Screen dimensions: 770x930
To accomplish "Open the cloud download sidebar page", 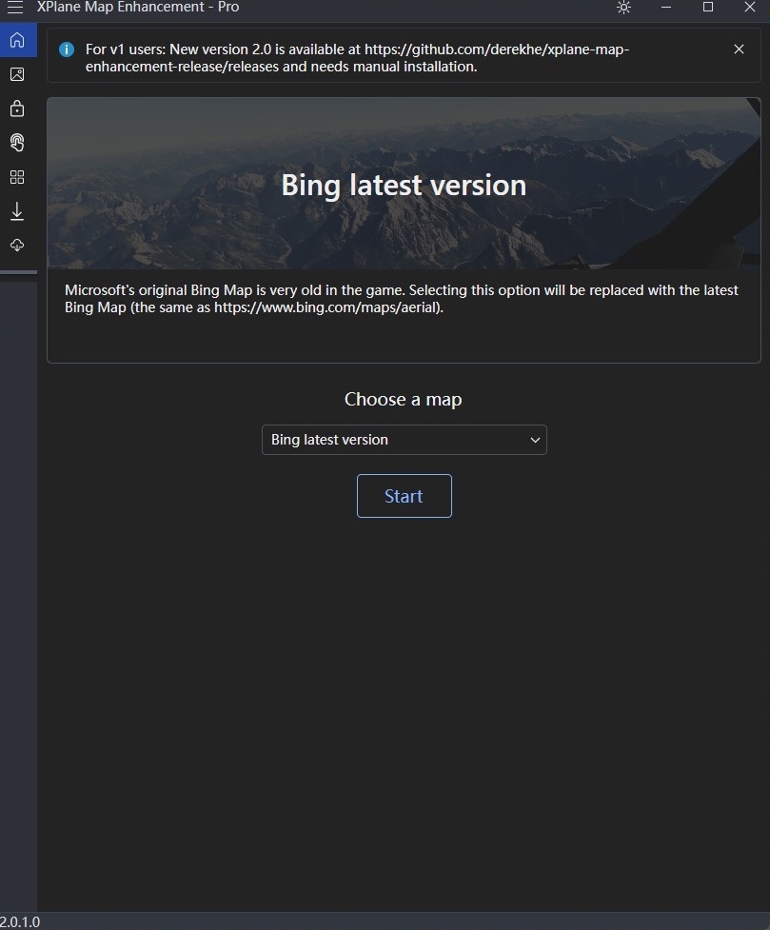I will 17,245.
